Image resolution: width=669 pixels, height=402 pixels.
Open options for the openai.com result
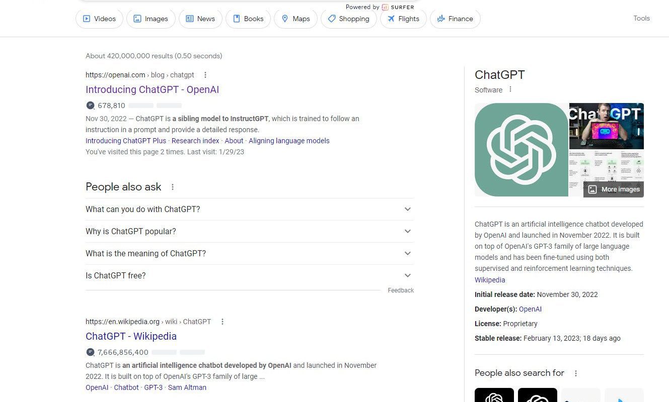tap(205, 75)
